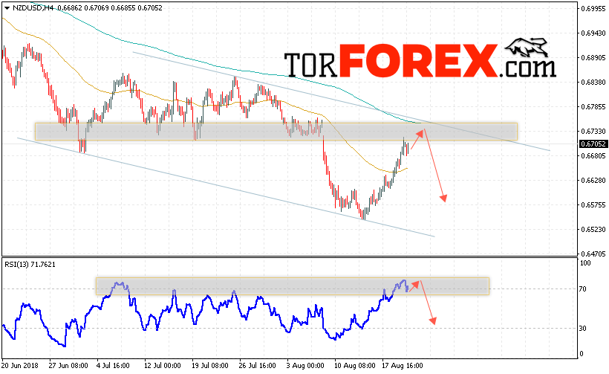Viewport: 609px width, 374px height.
Task: Click RSI scale label 100
Action: point(585,262)
